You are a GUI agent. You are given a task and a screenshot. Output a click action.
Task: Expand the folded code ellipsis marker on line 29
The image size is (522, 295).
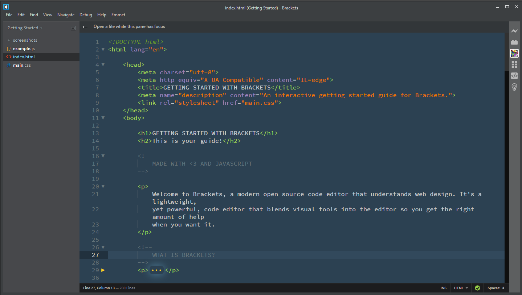pos(156,270)
